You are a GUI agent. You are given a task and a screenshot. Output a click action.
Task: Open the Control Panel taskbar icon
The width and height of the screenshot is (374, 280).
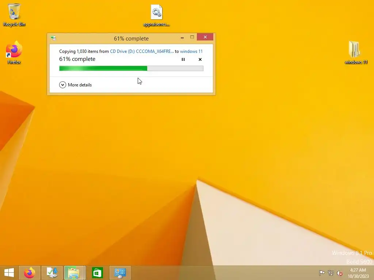tap(120, 273)
